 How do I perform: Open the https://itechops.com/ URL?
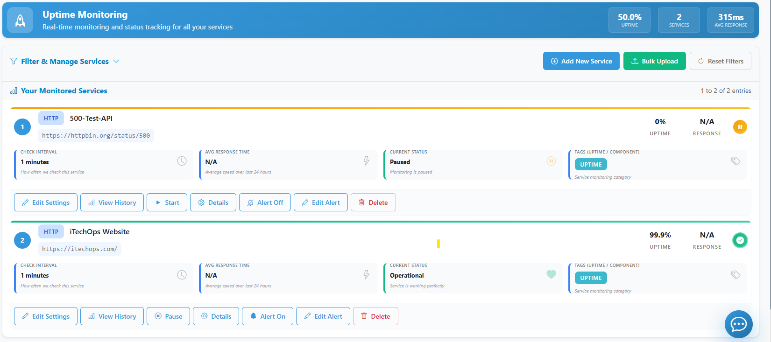pyautogui.click(x=79, y=249)
